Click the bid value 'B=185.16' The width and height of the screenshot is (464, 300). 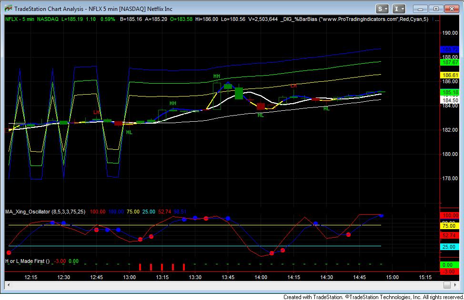[x=131, y=19]
